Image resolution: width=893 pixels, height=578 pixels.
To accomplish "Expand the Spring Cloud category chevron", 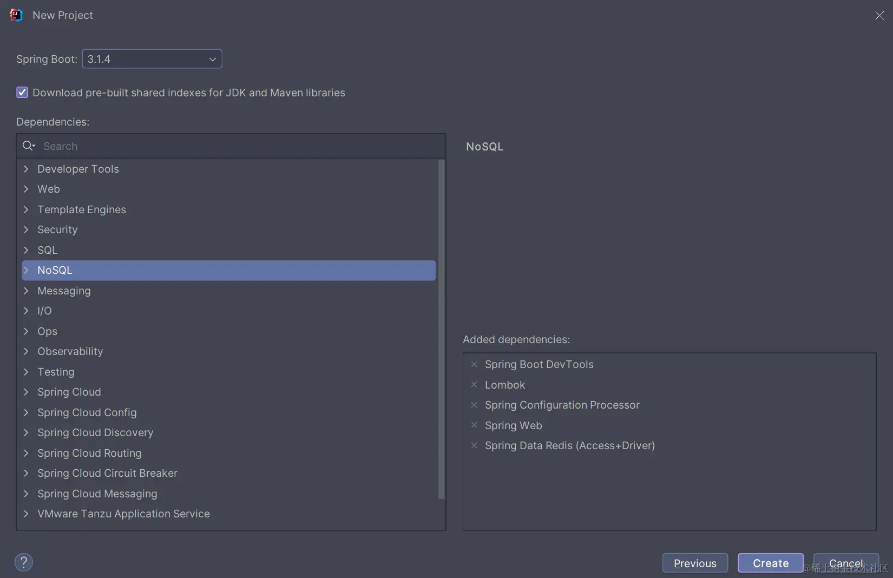I will (26, 392).
